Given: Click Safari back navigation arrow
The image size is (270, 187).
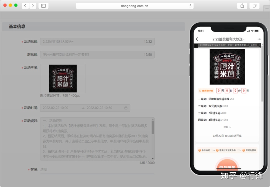Looking at the screenshot, I should click(x=25, y=6).
